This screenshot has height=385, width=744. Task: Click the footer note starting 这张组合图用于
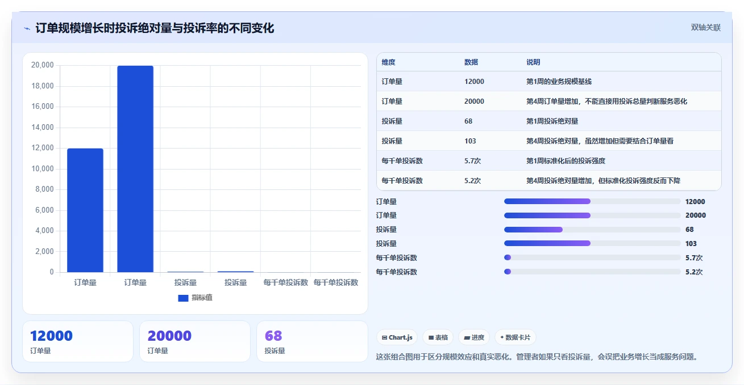click(x=537, y=357)
